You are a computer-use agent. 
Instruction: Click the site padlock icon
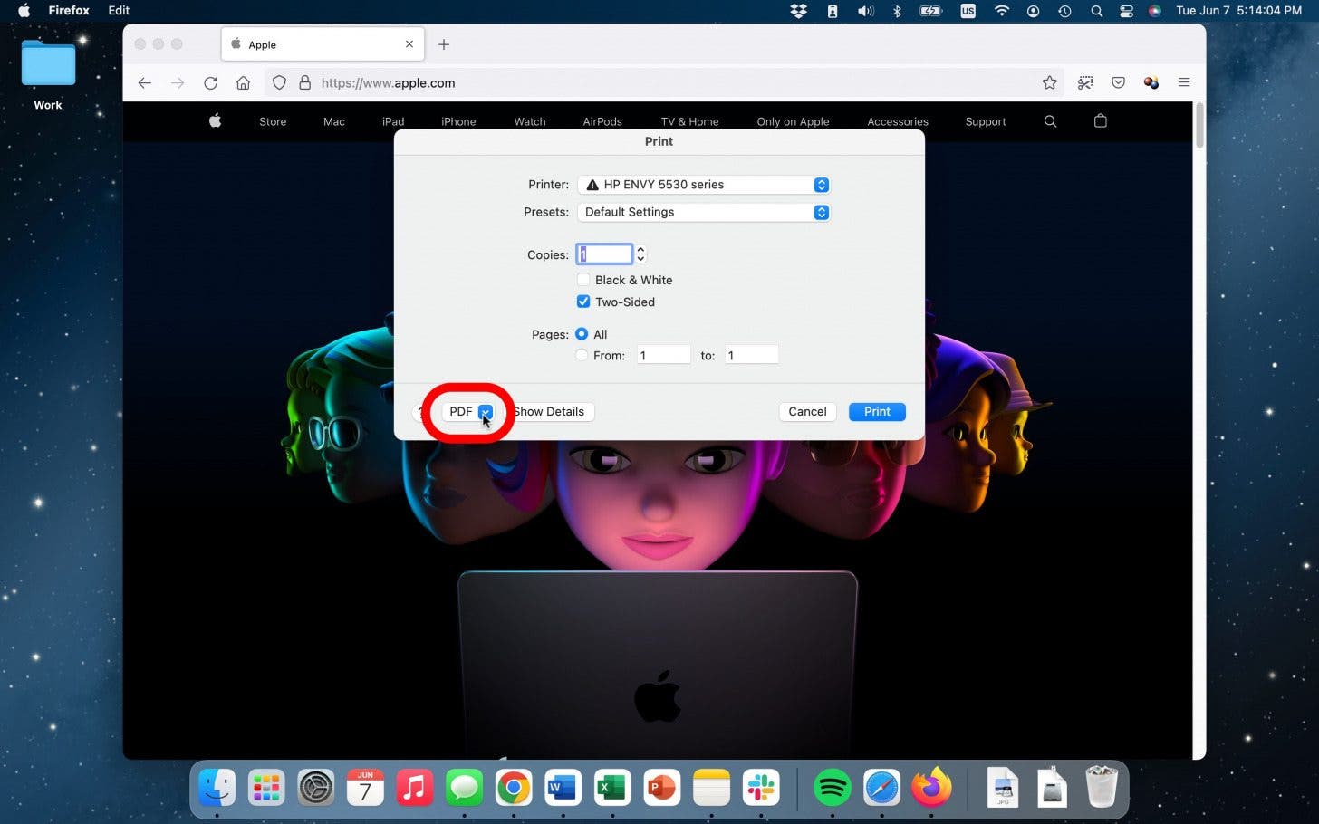(305, 82)
